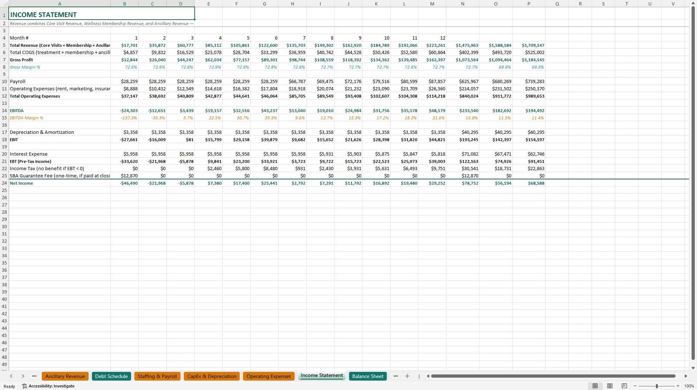
Task: Select column P header
Action: click(x=528, y=4)
